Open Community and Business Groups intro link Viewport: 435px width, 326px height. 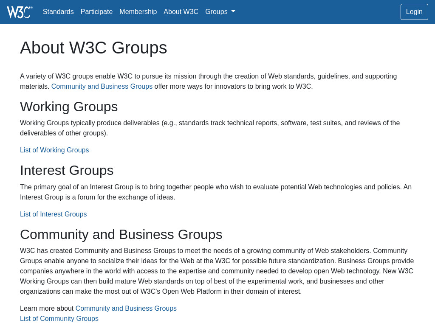[x=102, y=87]
